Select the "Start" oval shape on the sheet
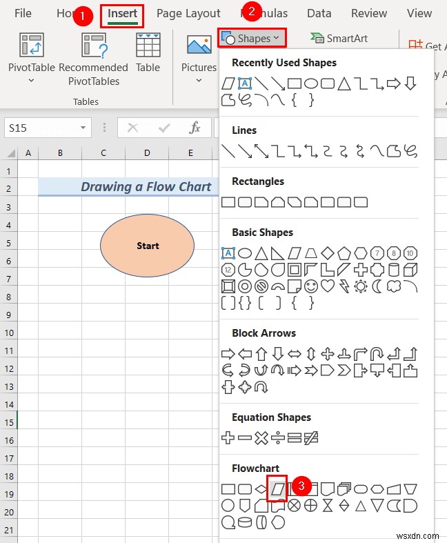The height and width of the screenshot is (543, 447). pyautogui.click(x=147, y=246)
